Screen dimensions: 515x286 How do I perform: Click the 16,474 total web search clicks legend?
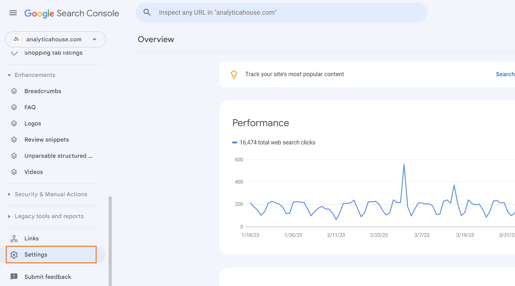274,143
